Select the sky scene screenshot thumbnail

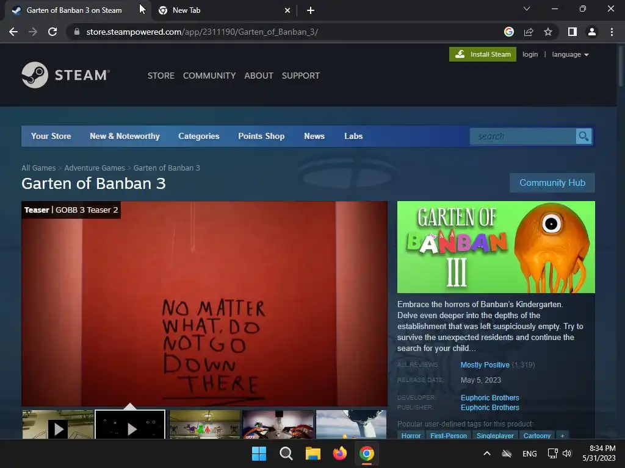coord(351,425)
